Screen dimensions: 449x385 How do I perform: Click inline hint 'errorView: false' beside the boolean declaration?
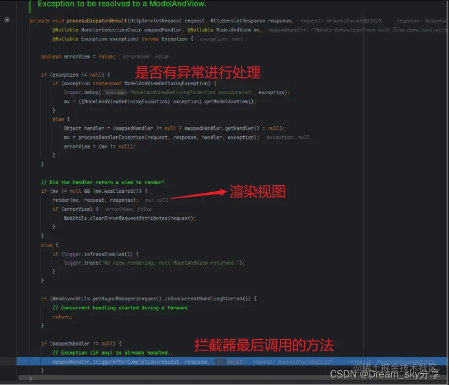coord(146,56)
